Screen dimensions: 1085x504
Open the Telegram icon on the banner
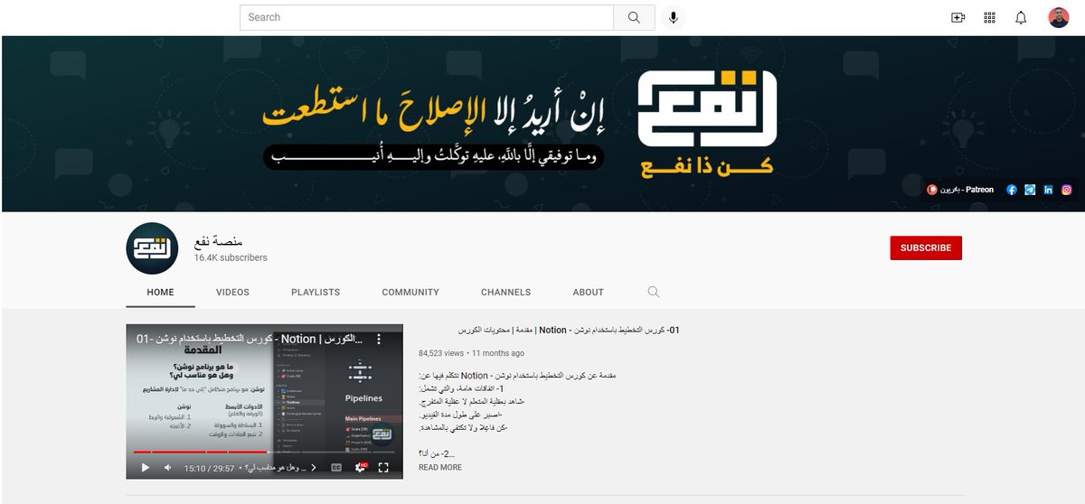point(1030,190)
